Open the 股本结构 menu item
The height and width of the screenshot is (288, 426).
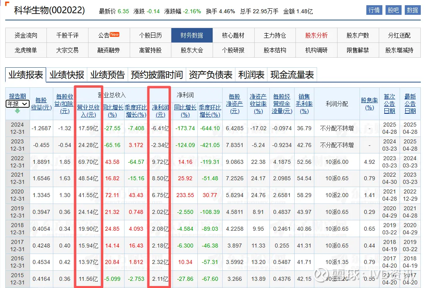(275, 50)
